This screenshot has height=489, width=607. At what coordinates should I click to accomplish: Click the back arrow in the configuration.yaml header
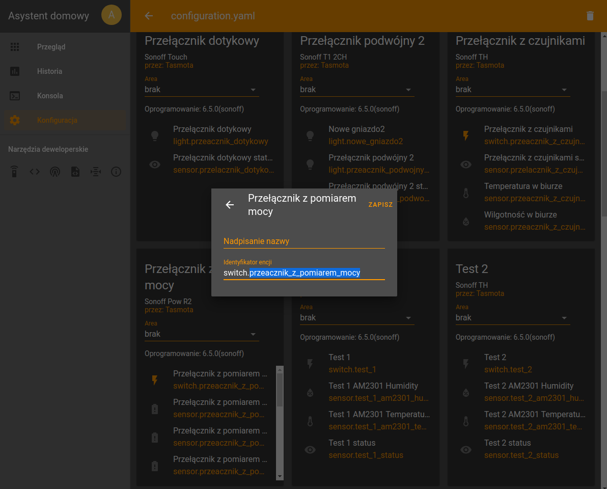[x=149, y=16]
